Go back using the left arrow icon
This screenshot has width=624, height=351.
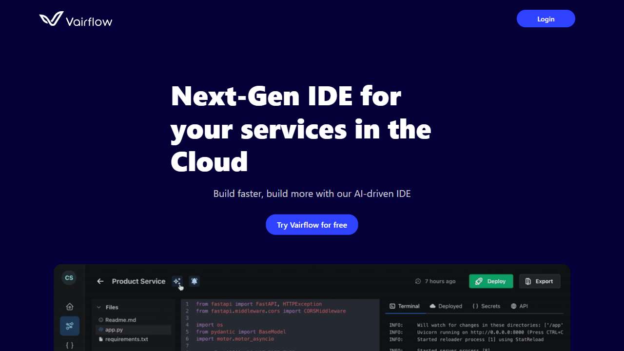click(x=100, y=281)
